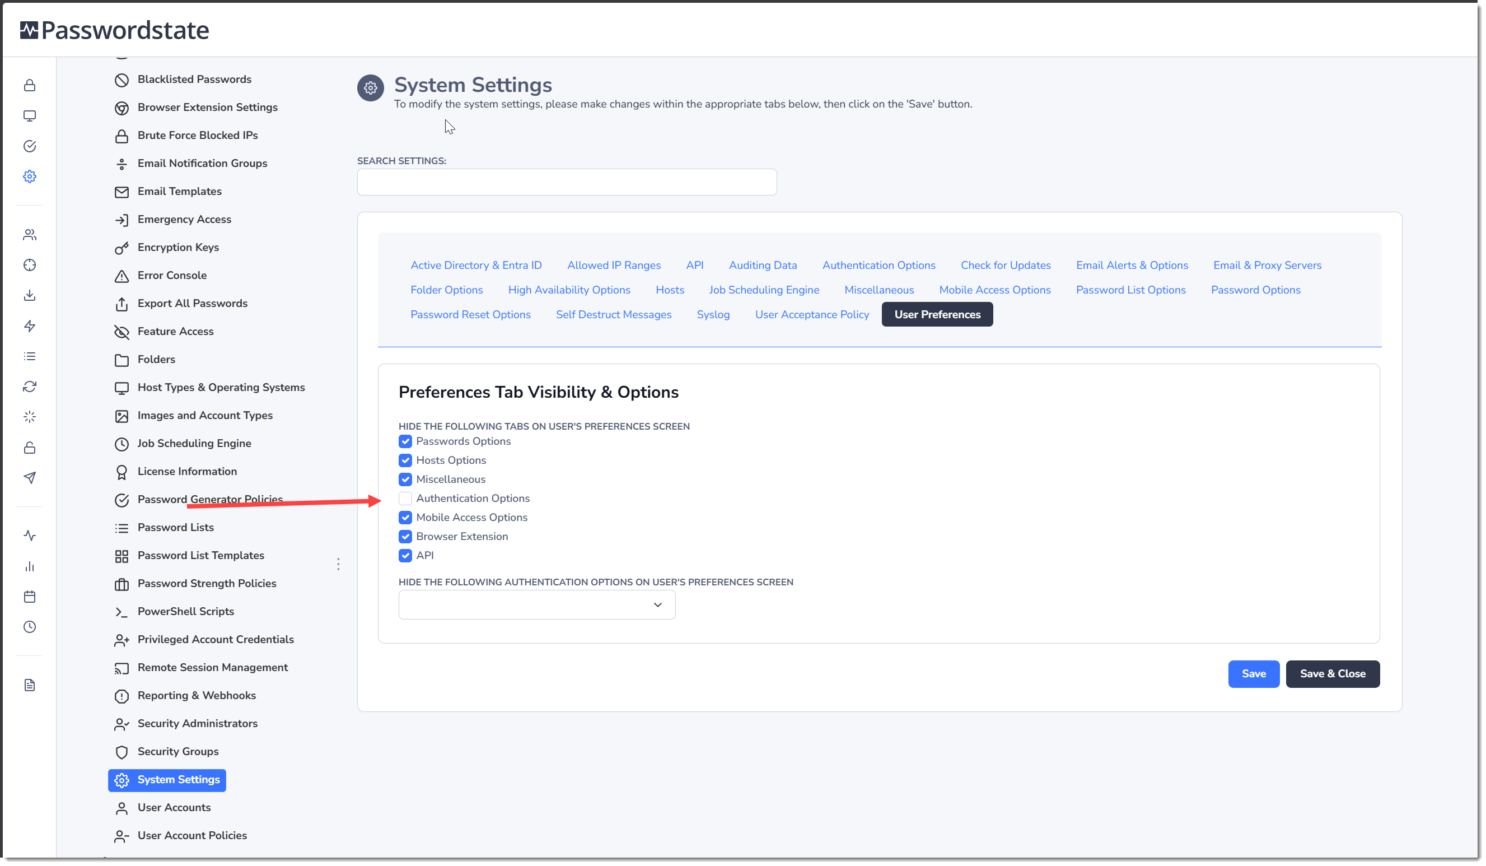Click the Search Settings input field

[x=567, y=182]
